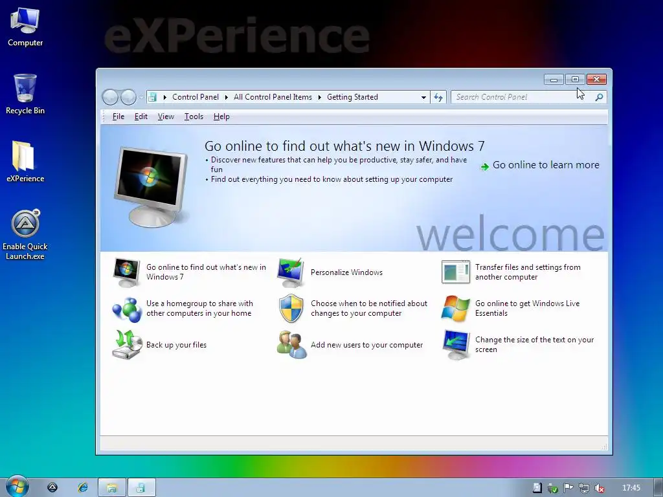Open the eXPerience folder on desktop
The image size is (663, 497).
coord(25,162)
